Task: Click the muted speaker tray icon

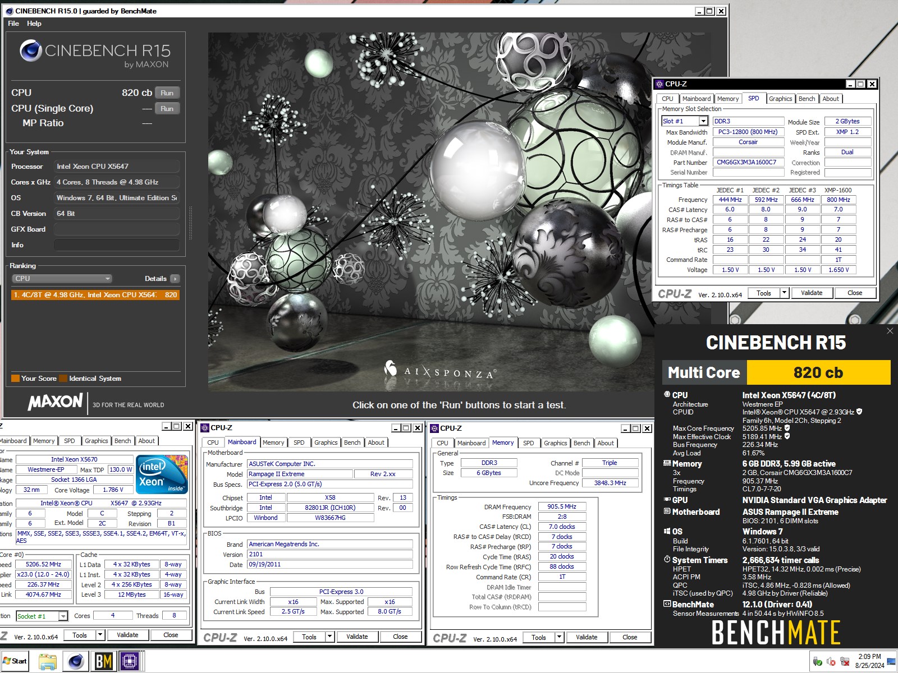Action: coord(831,662)
